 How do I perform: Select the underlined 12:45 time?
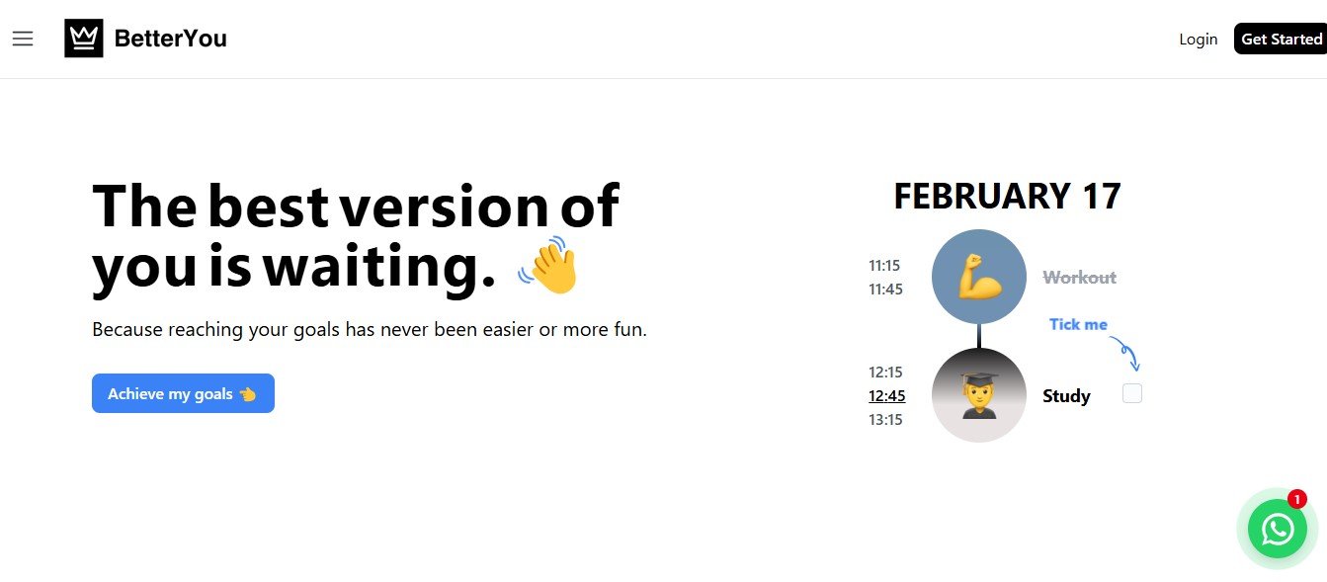(886, 396)
